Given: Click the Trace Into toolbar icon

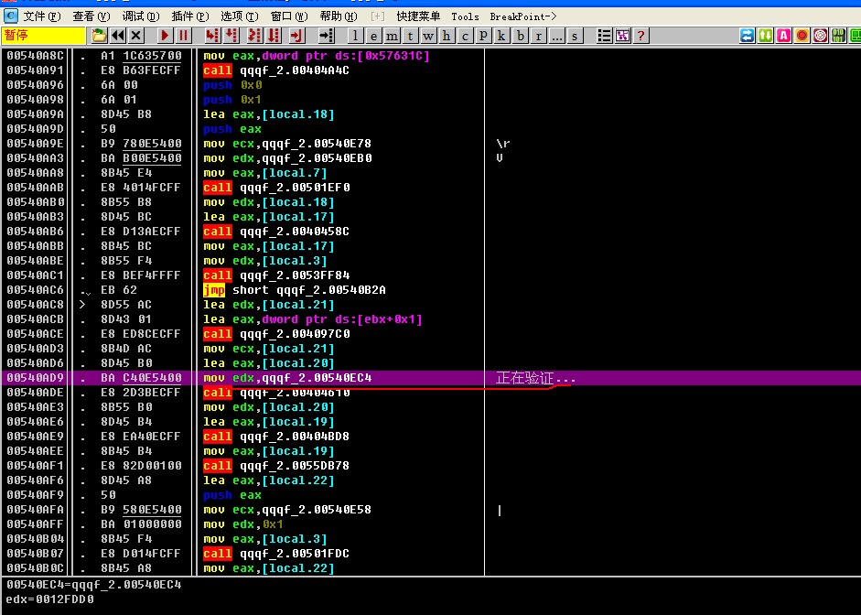Looking at the screenshot, I should coord(254,36).
